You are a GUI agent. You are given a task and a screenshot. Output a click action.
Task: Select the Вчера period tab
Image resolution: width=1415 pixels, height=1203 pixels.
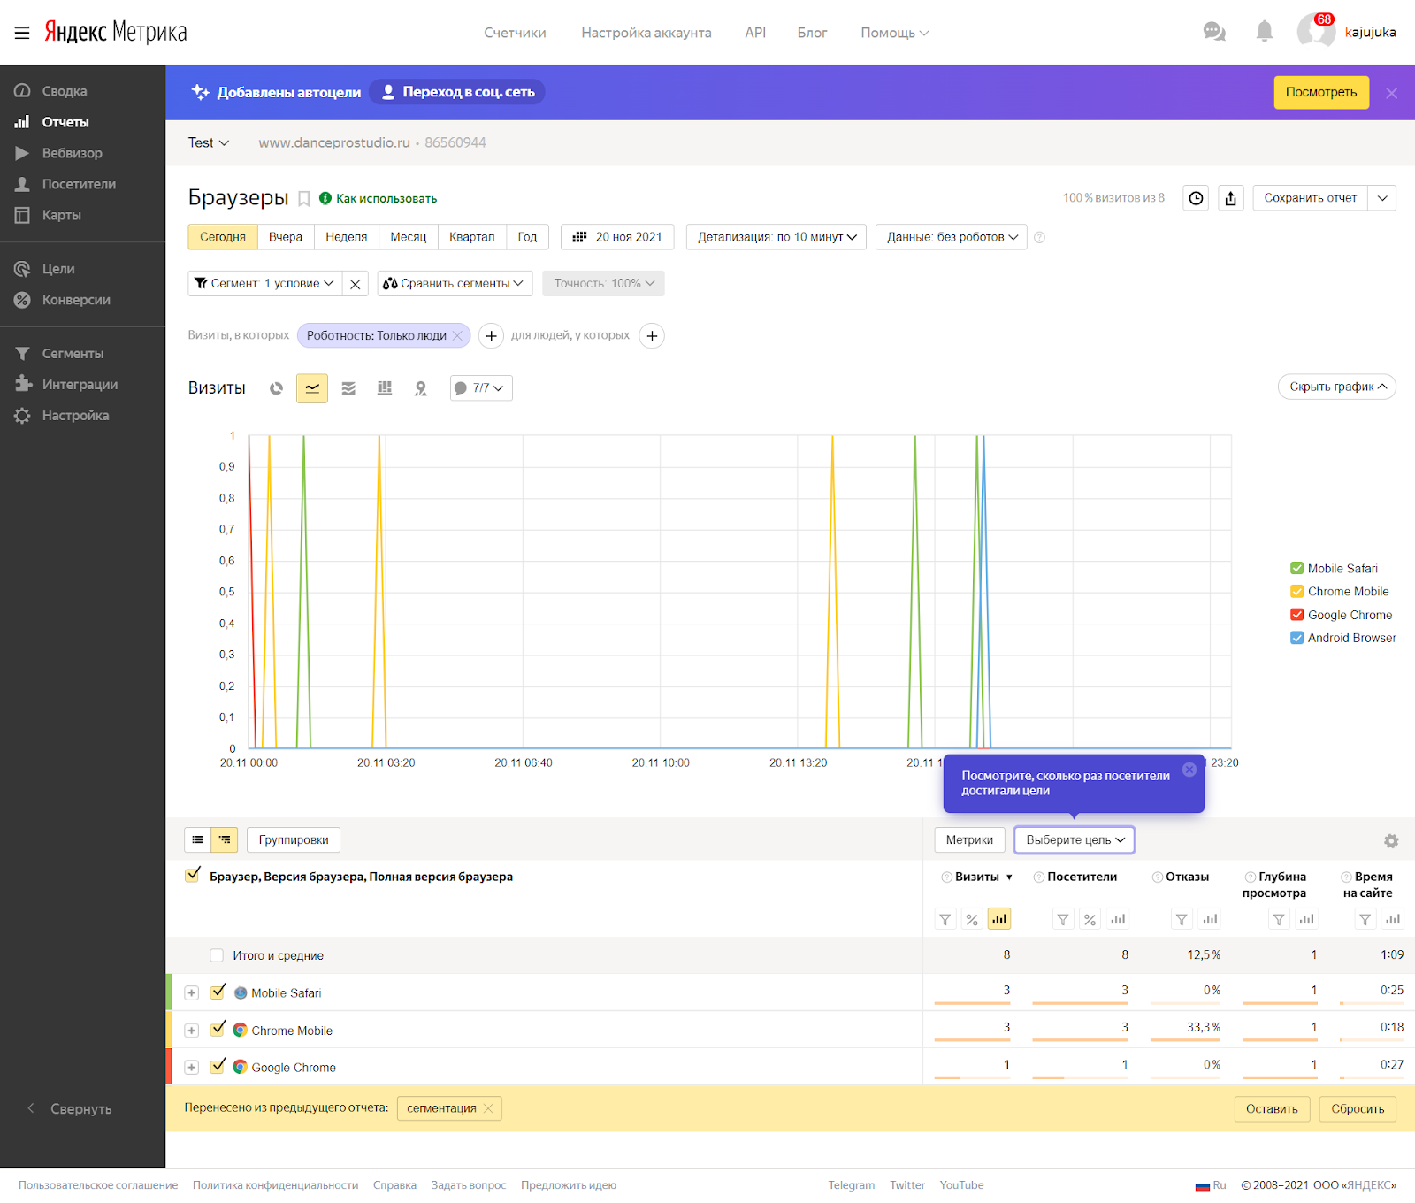[x=286, y=237]
